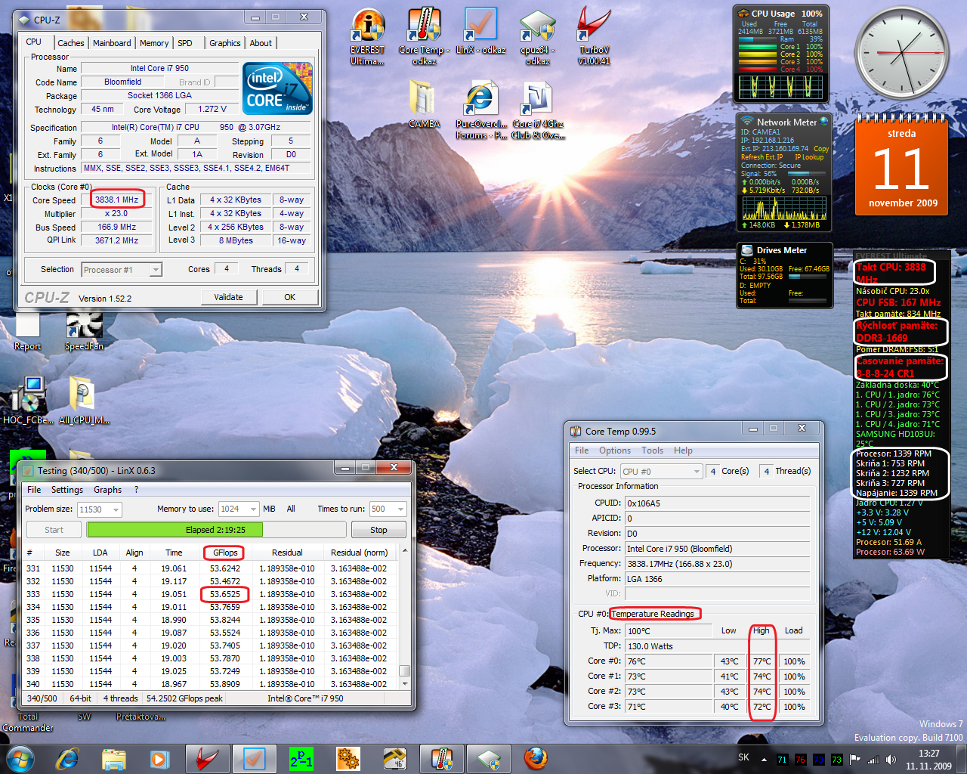
Task: Open the HOC_FCBe desktop icon
Action: (x=28, y=400)
